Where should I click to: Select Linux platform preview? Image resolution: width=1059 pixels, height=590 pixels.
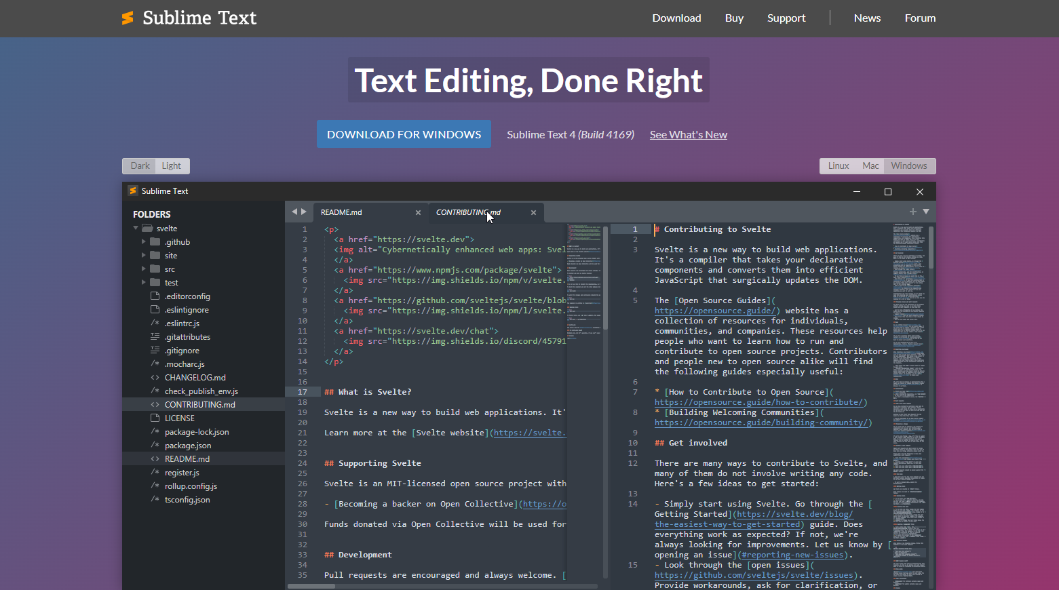click(839, 166)
